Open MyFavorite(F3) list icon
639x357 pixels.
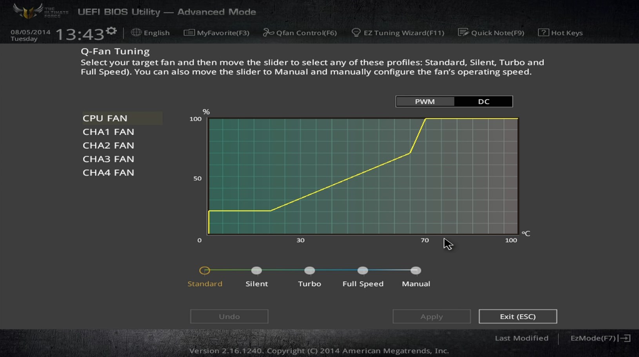(189, 33)
